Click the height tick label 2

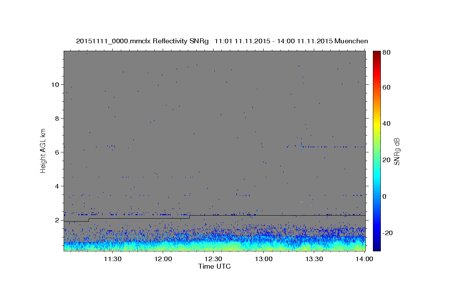57,220
